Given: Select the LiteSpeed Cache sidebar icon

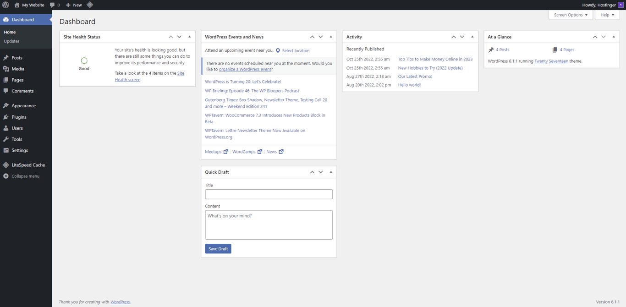Looking at the screenshot, I should tap(6, 165).
